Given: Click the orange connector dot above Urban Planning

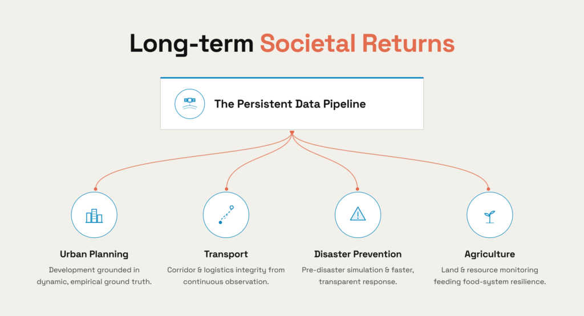Looking at the screenshot, I should pos(96,189).
